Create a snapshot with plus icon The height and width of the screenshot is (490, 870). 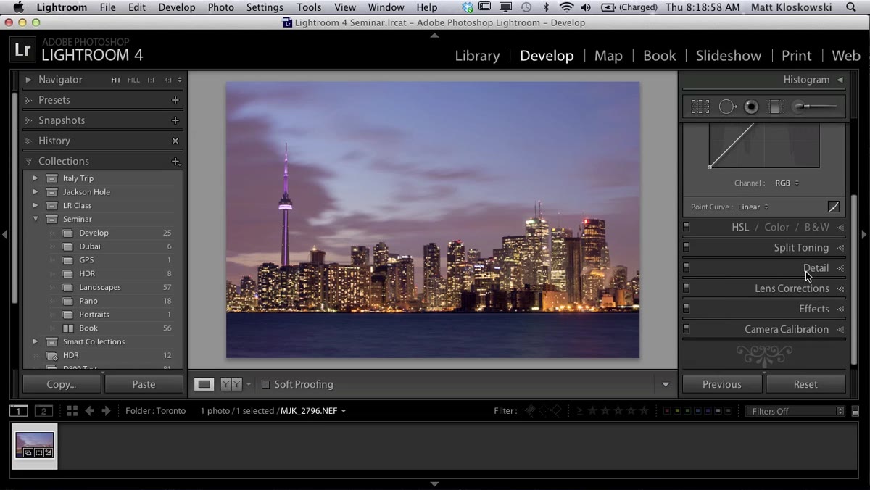[x=175, y=120]
